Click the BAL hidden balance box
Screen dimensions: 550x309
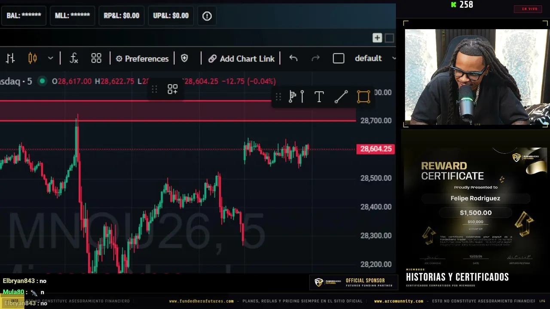(24, 16)
